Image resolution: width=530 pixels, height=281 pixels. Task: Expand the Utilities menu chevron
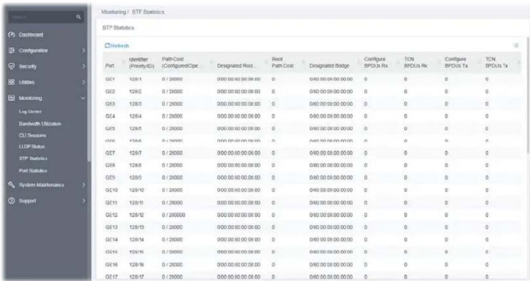83,82
